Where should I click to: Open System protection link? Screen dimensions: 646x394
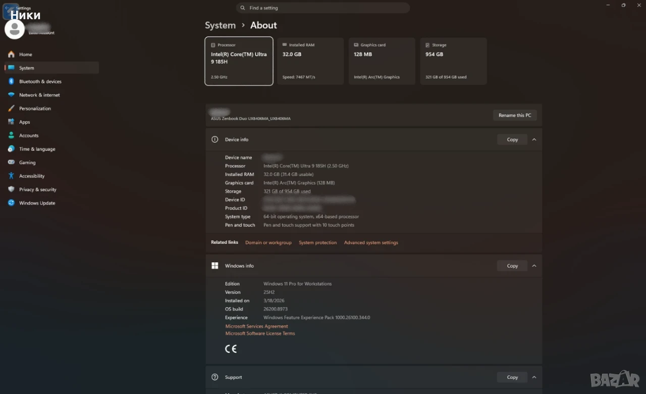coord(317,243)
